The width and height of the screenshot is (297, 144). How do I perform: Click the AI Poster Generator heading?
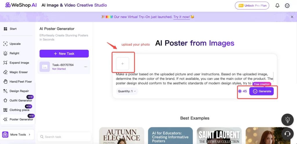pos(57,29)
